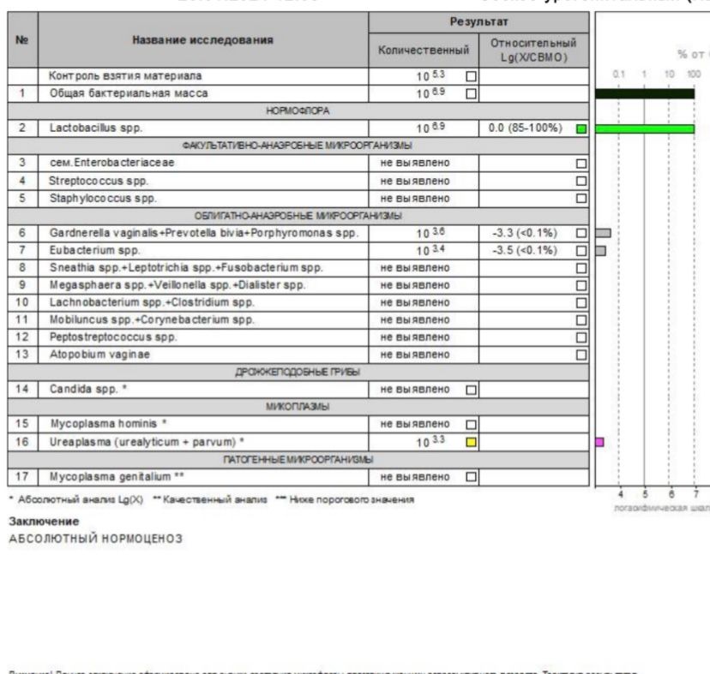Click the yellow indicator box for Ureaplasma
Viewport: 710px width, 674px height.
click(x=471, y=442)
